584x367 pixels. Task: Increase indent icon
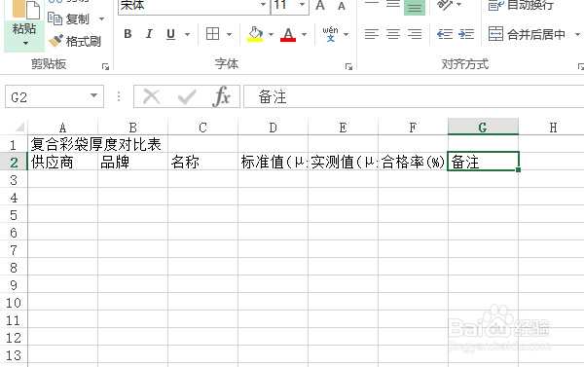466,34
